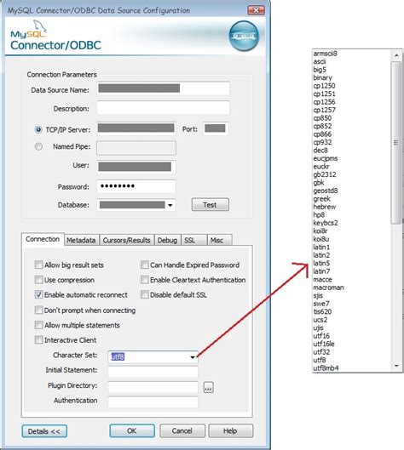This screenshot has height=450, width=404.
Task: Uncheck Enable automatic reconnect
Action: click(x=39, y=294)
